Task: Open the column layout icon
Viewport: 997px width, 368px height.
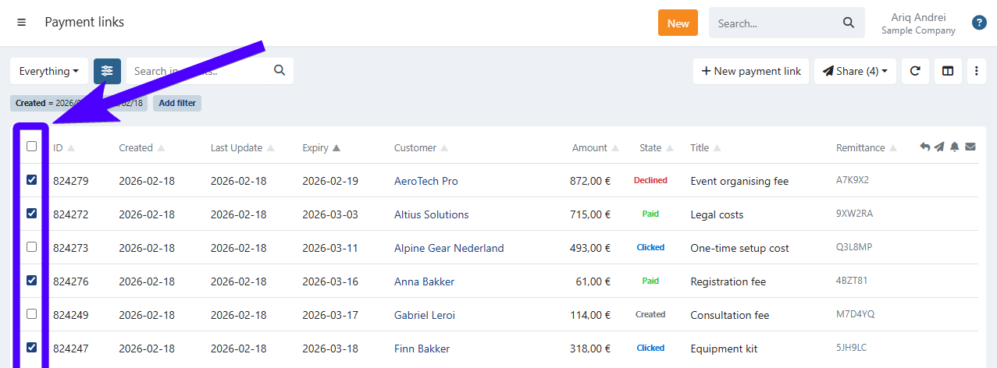Action: (948, 71)
